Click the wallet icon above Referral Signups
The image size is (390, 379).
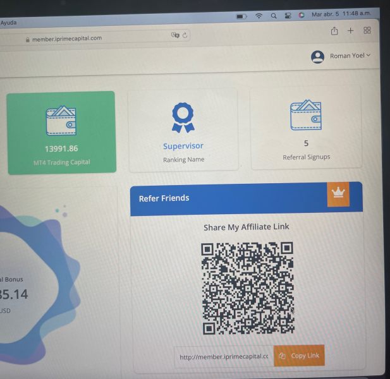tap(306, 115)
